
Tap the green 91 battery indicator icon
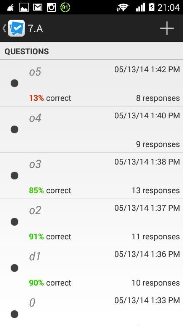point(65,8)
